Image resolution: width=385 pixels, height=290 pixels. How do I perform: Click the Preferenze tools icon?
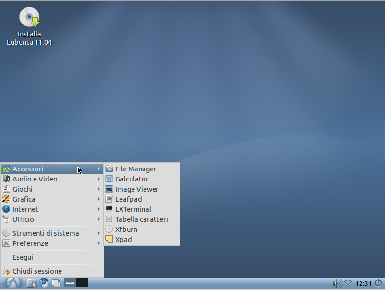coord(6,243)
